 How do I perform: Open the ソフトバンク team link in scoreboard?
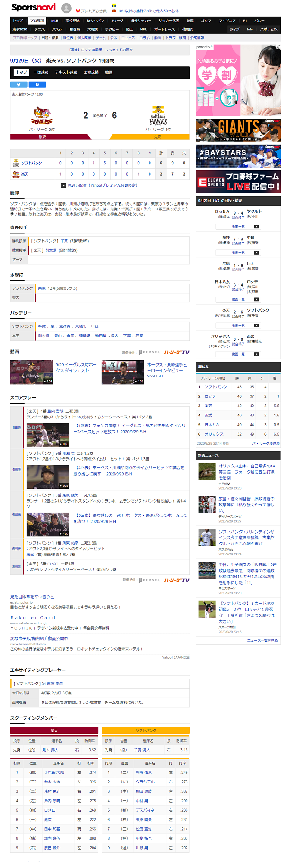[x=31, y=163]
